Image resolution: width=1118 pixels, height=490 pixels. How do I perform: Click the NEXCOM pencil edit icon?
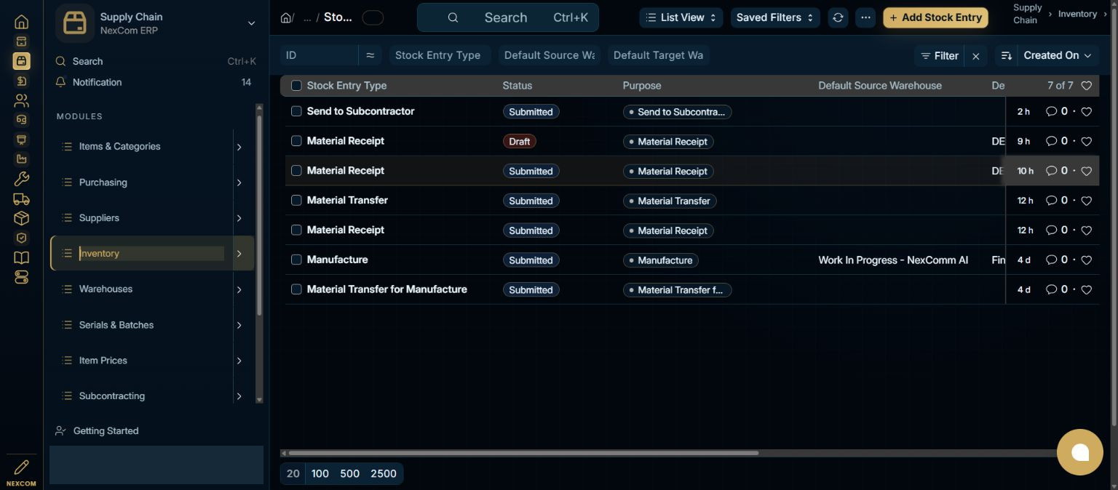click(x=21, y=467)
